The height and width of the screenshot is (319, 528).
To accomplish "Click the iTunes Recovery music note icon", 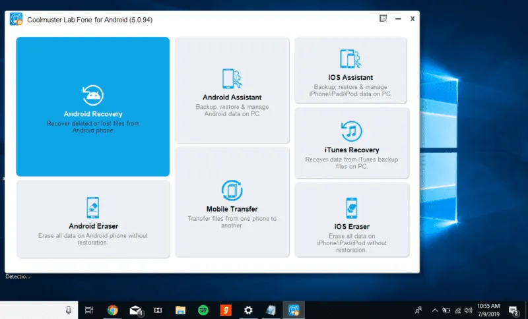I will 351,131.
